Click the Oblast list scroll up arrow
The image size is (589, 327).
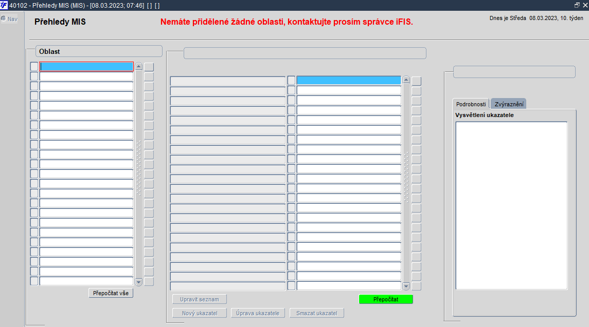pyautogui.click(x=138, y=66)
